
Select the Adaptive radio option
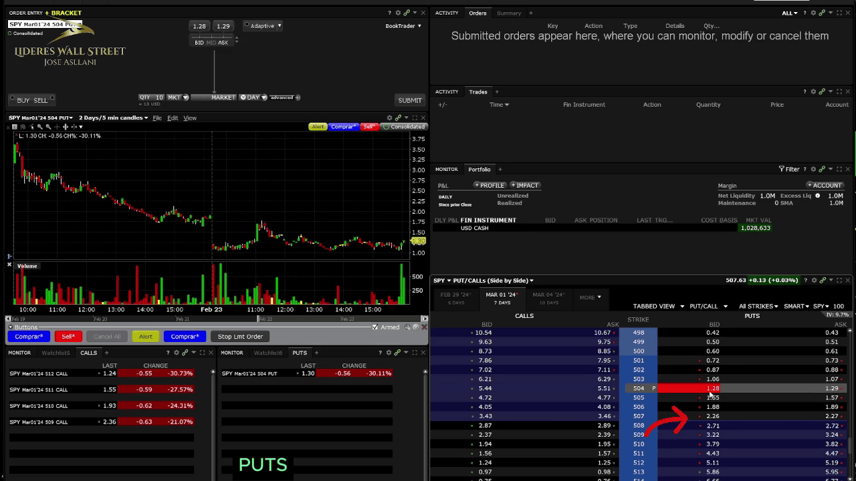click(x=247, y=26)
